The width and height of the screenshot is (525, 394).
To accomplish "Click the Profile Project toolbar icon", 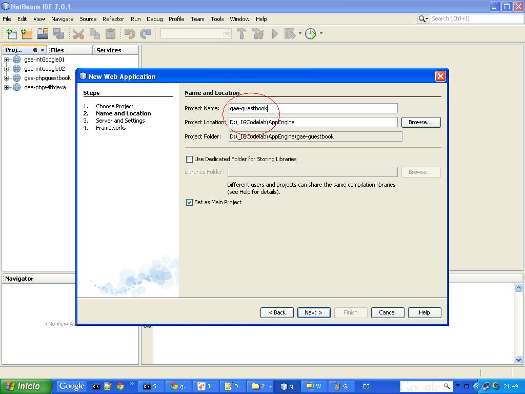I will 311,33.
